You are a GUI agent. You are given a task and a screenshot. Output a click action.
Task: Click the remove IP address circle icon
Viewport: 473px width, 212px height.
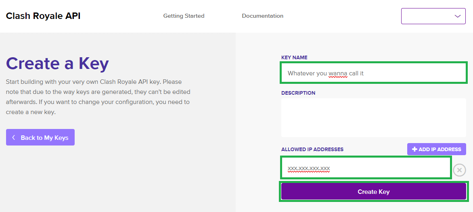[459, 170]
